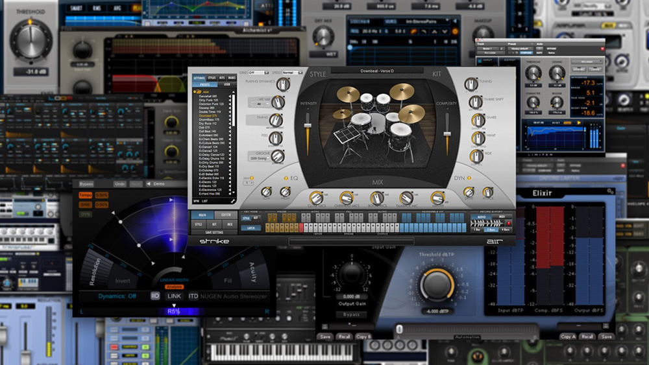
Task: Expand the arrow next to Dancehall 085 preset
Action: point(230,97)
